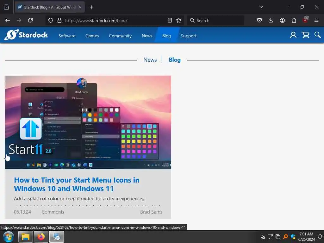Open the News nav item in header
The width and height of the screenshot is (324, 243).
(x=147, y=36)
